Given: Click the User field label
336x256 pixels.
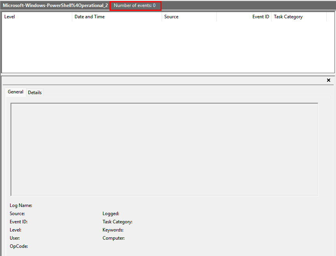Looking at the screenshot, I should pos(15,238).
